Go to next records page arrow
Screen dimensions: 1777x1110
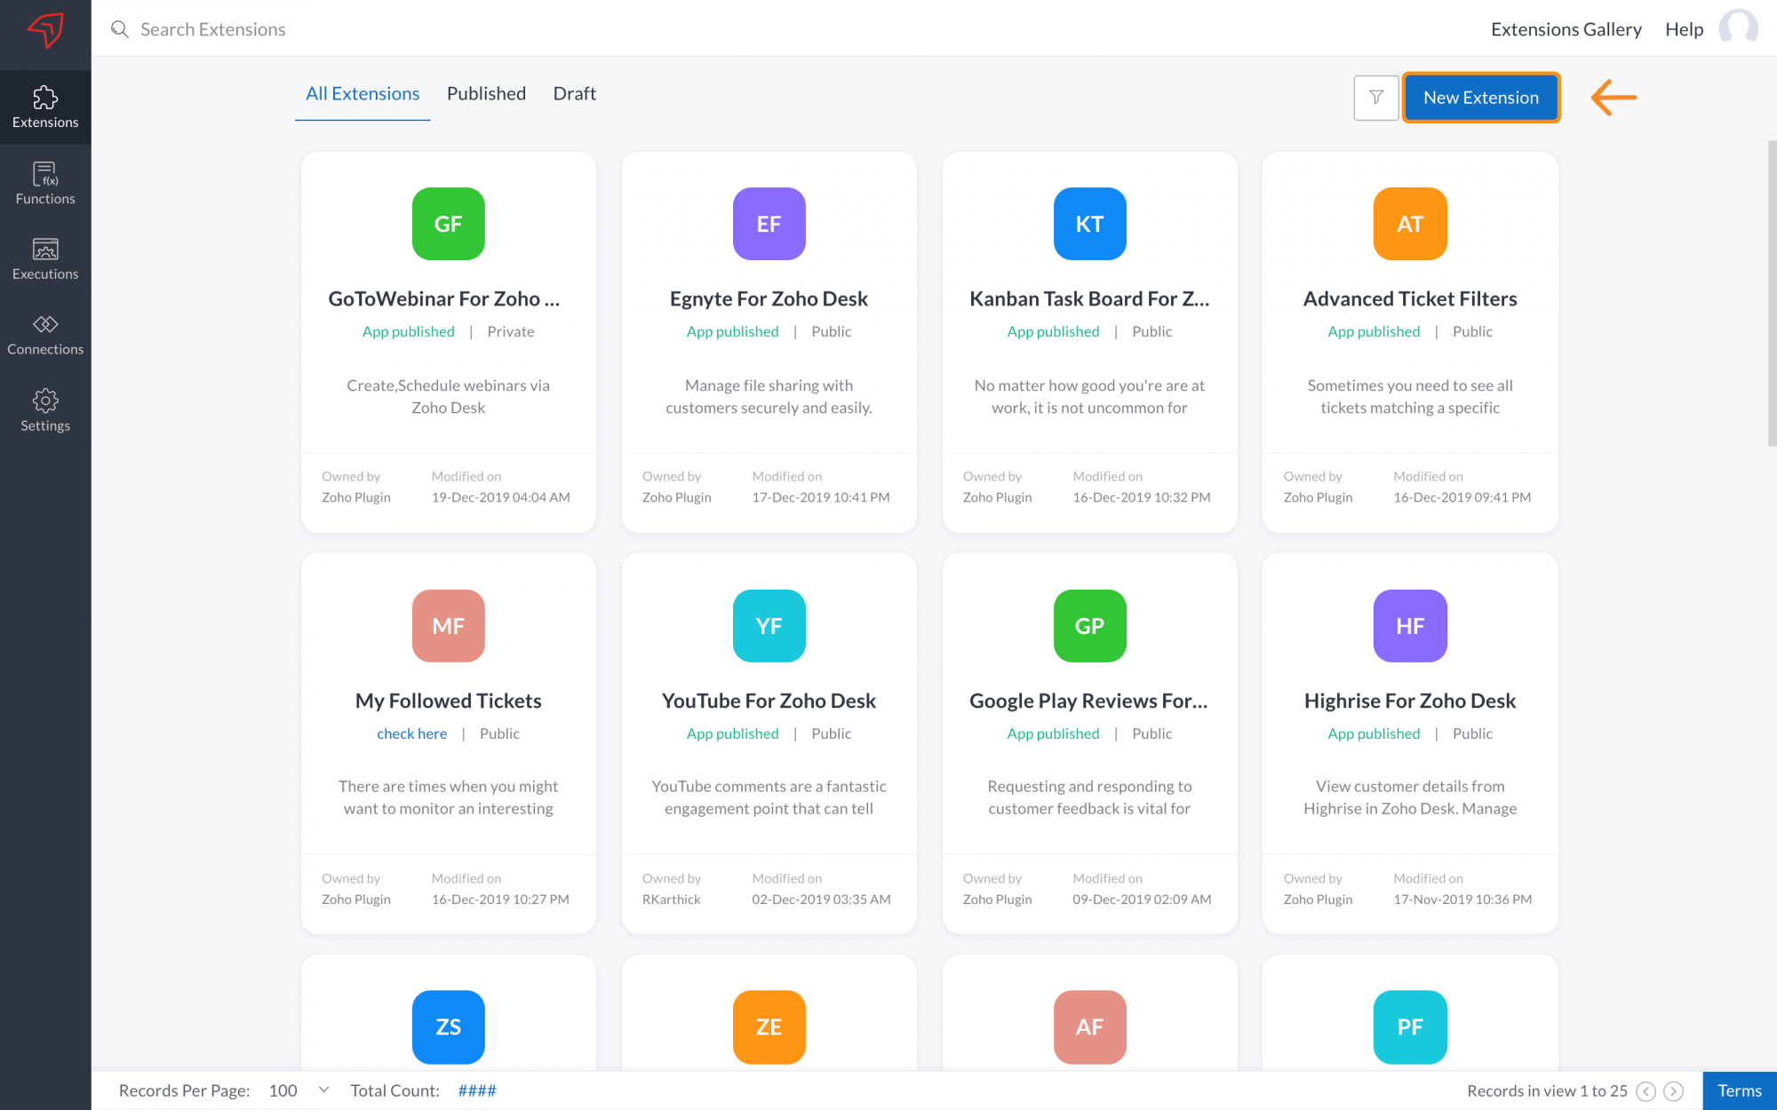(1674, 1091)
